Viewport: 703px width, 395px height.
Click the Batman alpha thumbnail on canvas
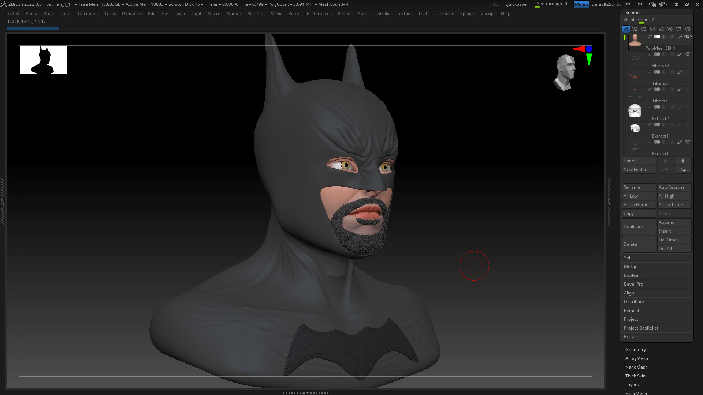(43, 60)
